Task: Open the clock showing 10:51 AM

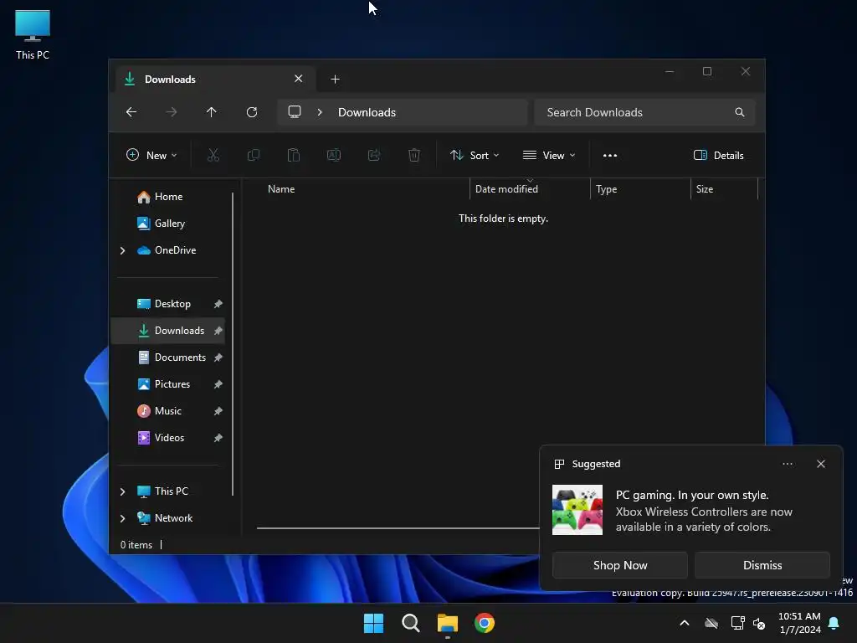Action: (799, 623)
